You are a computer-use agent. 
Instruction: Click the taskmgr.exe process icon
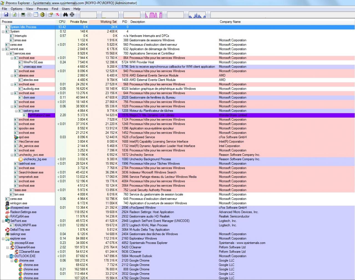pyautogui.click(x=7, y=234)
